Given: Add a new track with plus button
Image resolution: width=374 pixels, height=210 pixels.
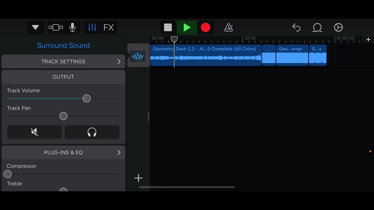Looking at the screenshot, I should tap(138, 178).
